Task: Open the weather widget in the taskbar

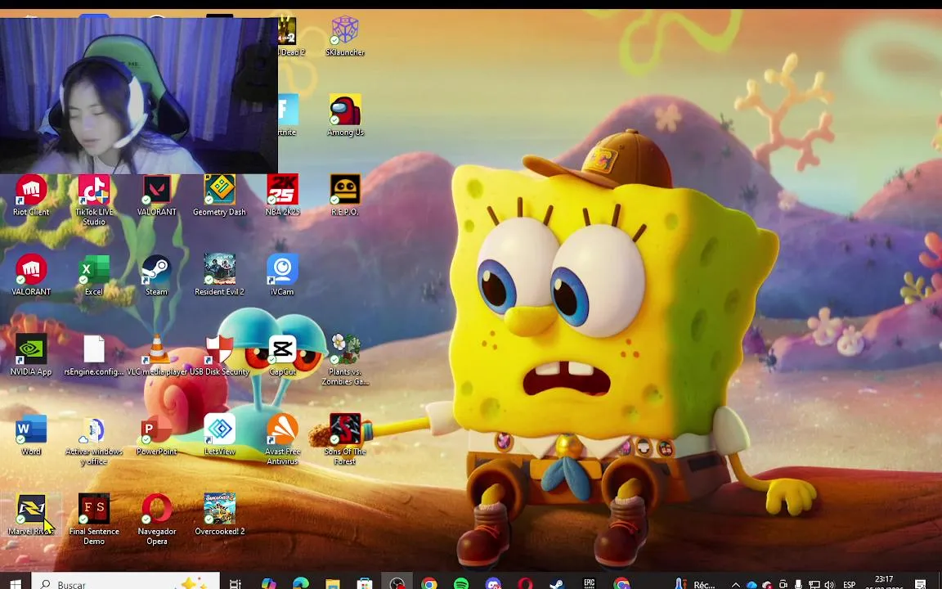Action: click(695, 583)
